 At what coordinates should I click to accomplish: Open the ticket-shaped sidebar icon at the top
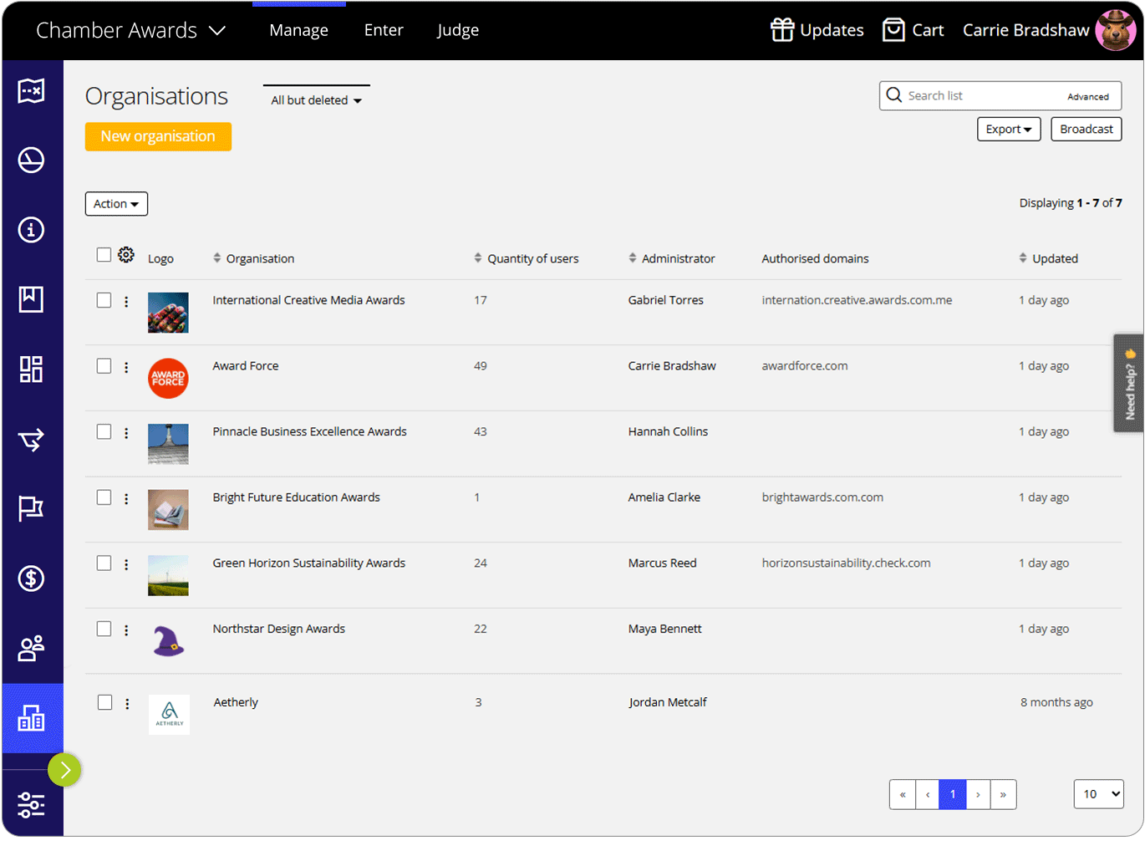point(32,90)
